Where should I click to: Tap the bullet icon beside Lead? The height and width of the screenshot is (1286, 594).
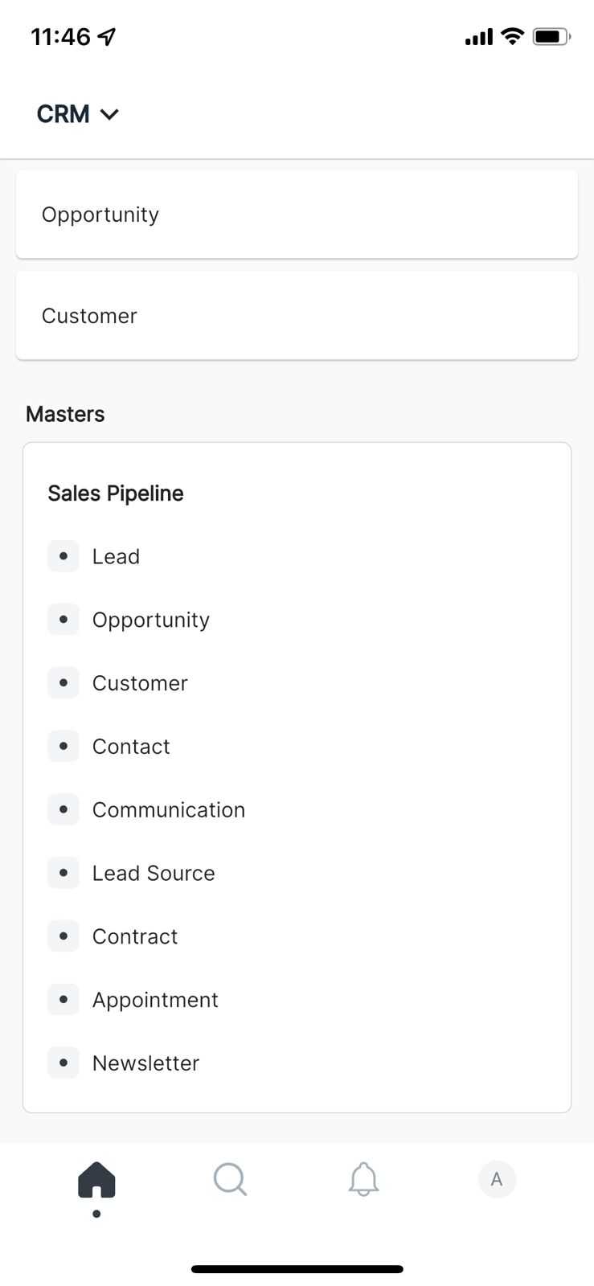[x=63, y=556]
